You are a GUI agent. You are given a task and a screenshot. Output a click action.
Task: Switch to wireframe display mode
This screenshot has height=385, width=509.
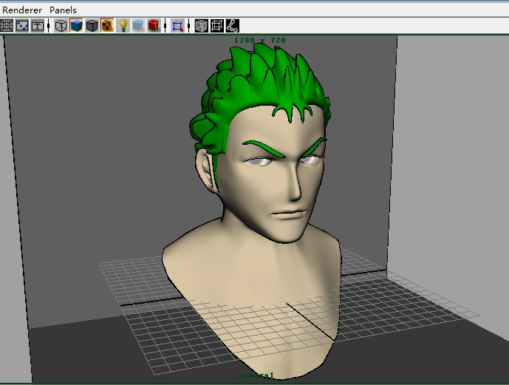(61, 26)
